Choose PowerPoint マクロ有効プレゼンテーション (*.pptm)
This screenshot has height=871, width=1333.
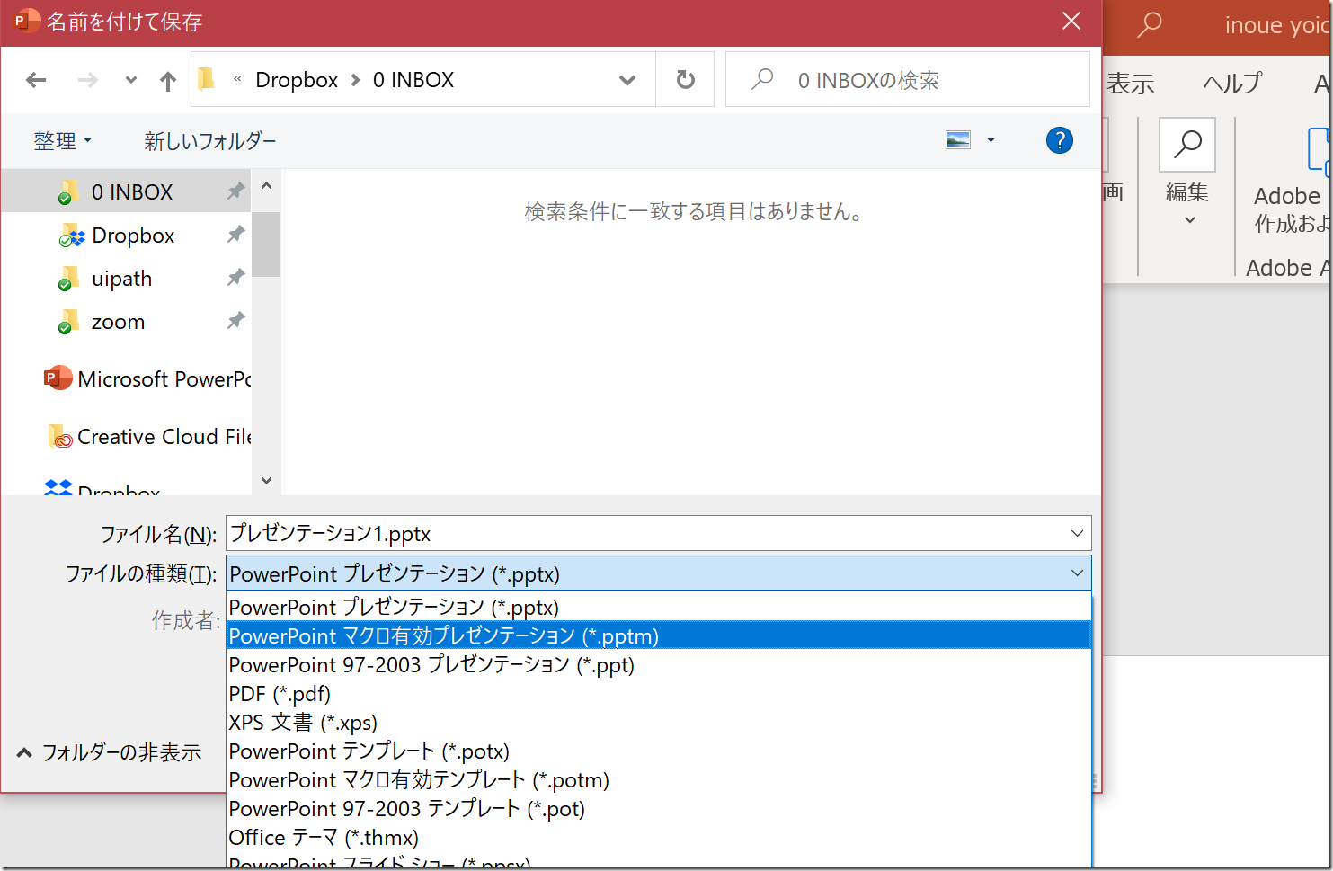659,636
